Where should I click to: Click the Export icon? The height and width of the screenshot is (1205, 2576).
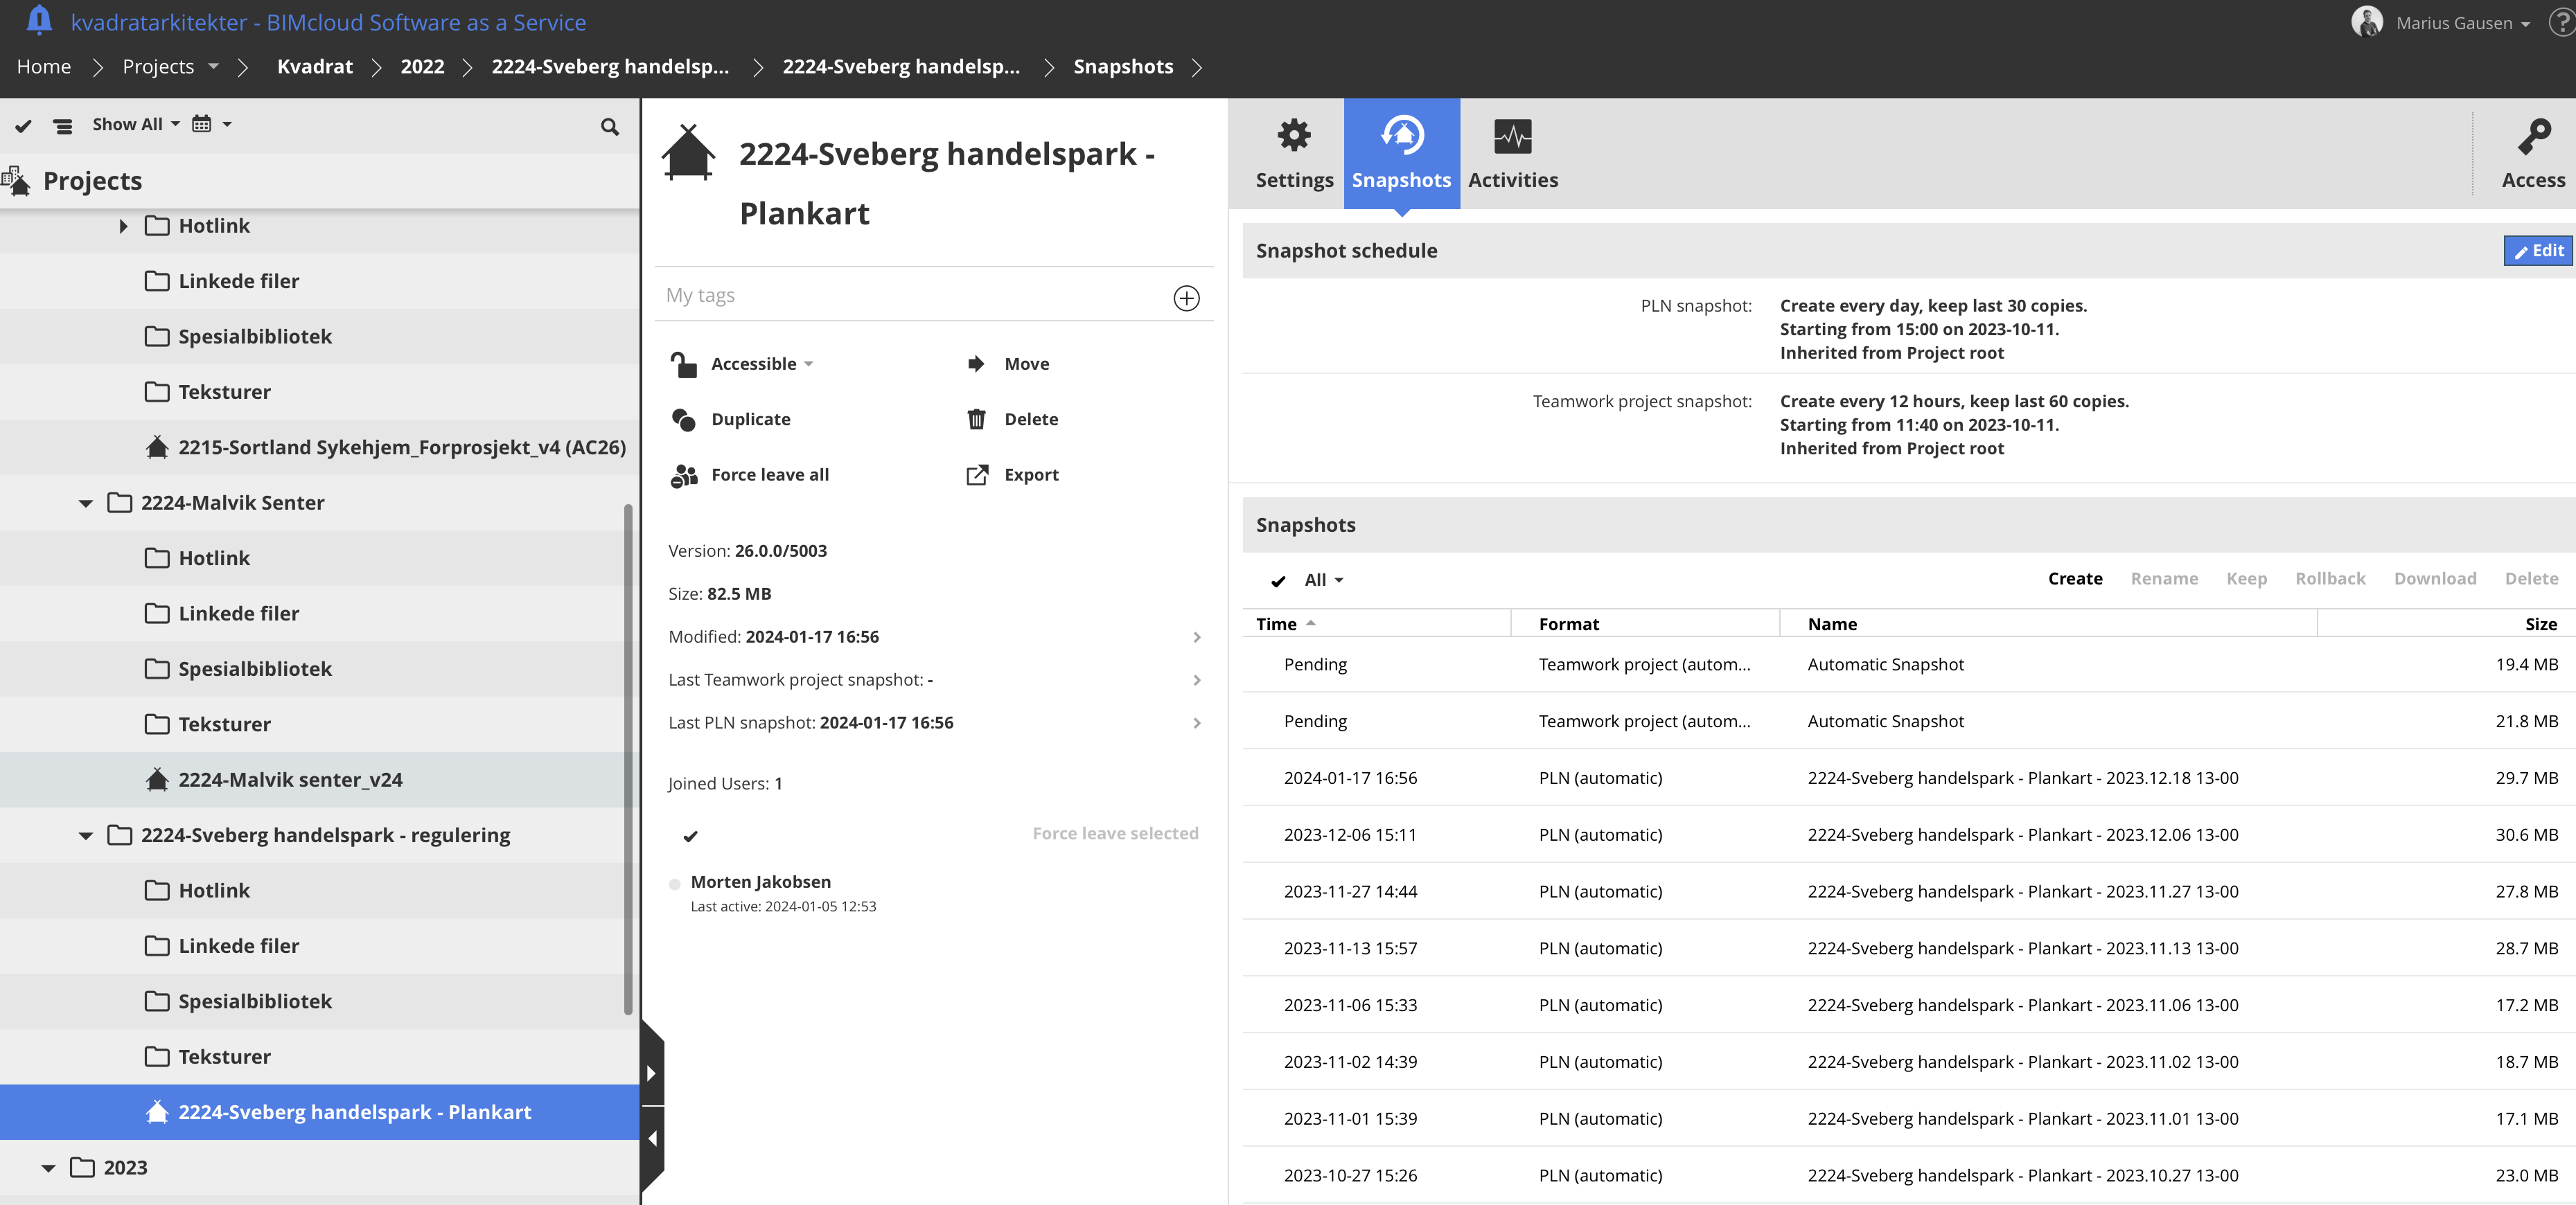[x=976, y=474]
